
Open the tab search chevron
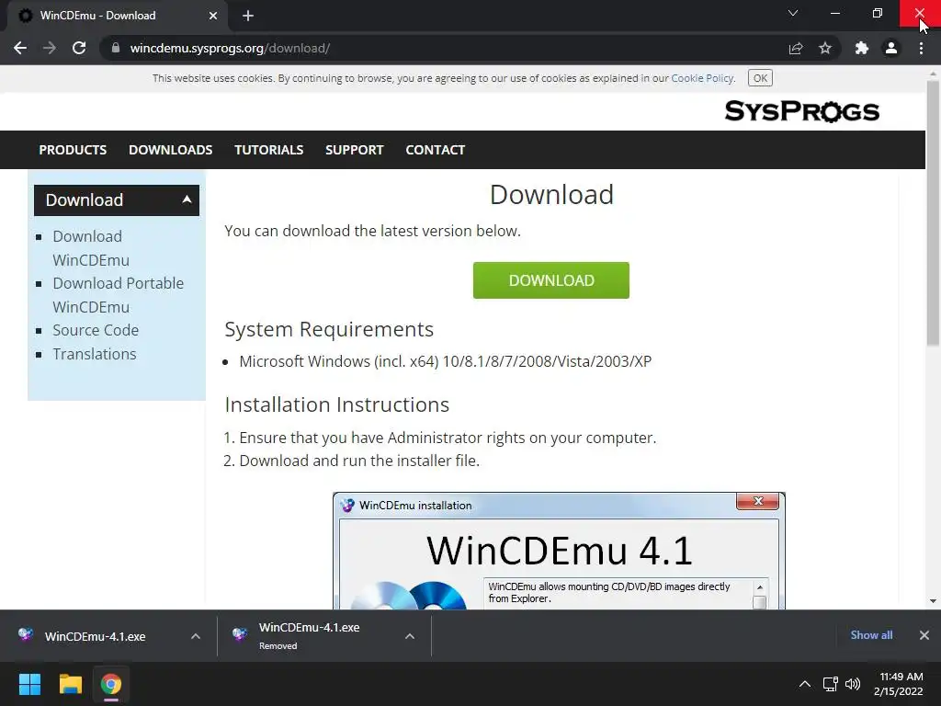(793, 13)
